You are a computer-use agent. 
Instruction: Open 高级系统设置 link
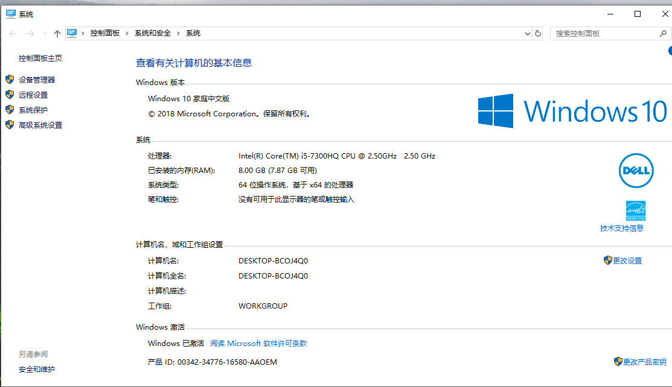point(40,125)
